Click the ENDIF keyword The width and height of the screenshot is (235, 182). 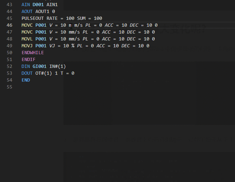[x=28, y=60]
